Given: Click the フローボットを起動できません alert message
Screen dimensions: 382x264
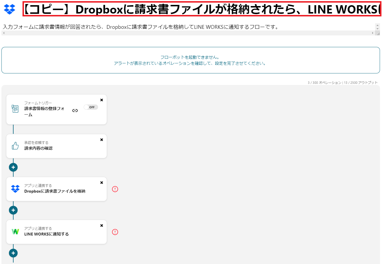Looking at the screenshot, I should [x=190, y=60].
